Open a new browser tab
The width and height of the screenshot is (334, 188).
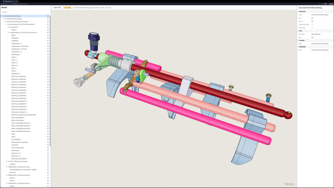[19, 1]
